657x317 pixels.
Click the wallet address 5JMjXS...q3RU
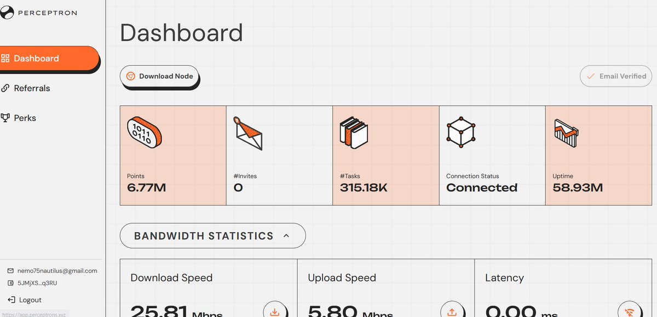click(x=37, y=283)
